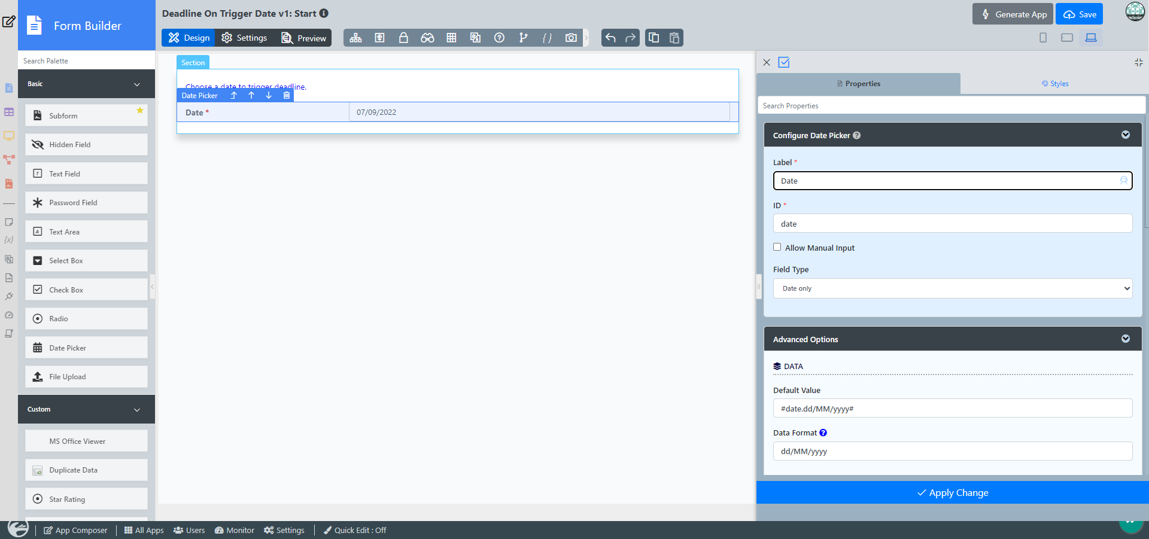Click the maximize panel icon in properties panel

[x=1139, y=62]
